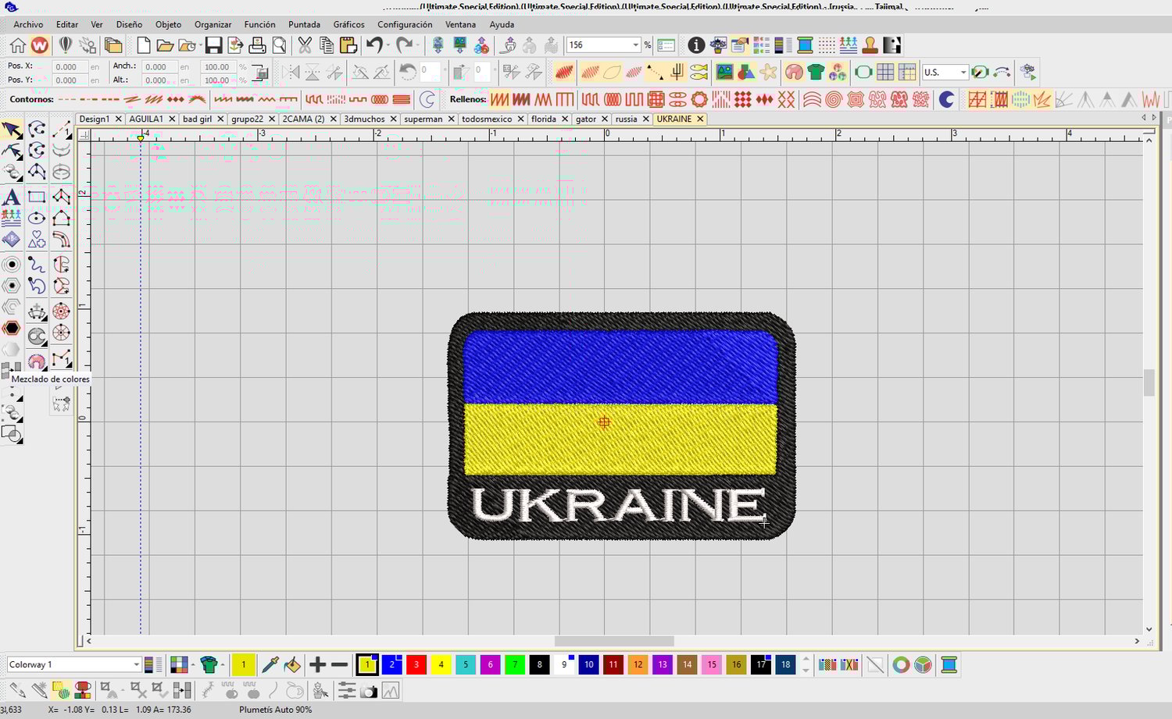Viewport: 1172px width, 719px height.
Task: Toggle the dotted grid stitch view icon
Action: coord(827,45)
